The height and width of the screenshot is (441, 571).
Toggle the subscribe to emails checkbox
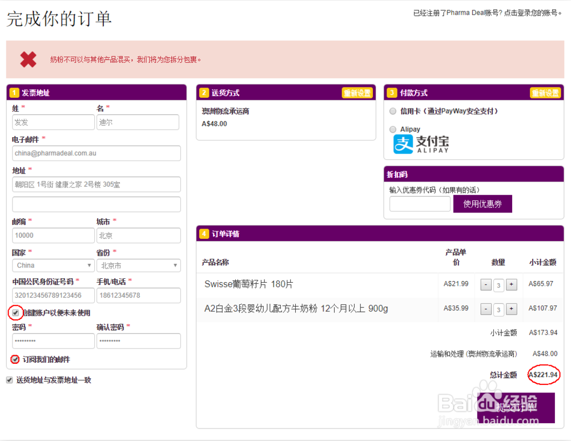[x=15, y=359]
